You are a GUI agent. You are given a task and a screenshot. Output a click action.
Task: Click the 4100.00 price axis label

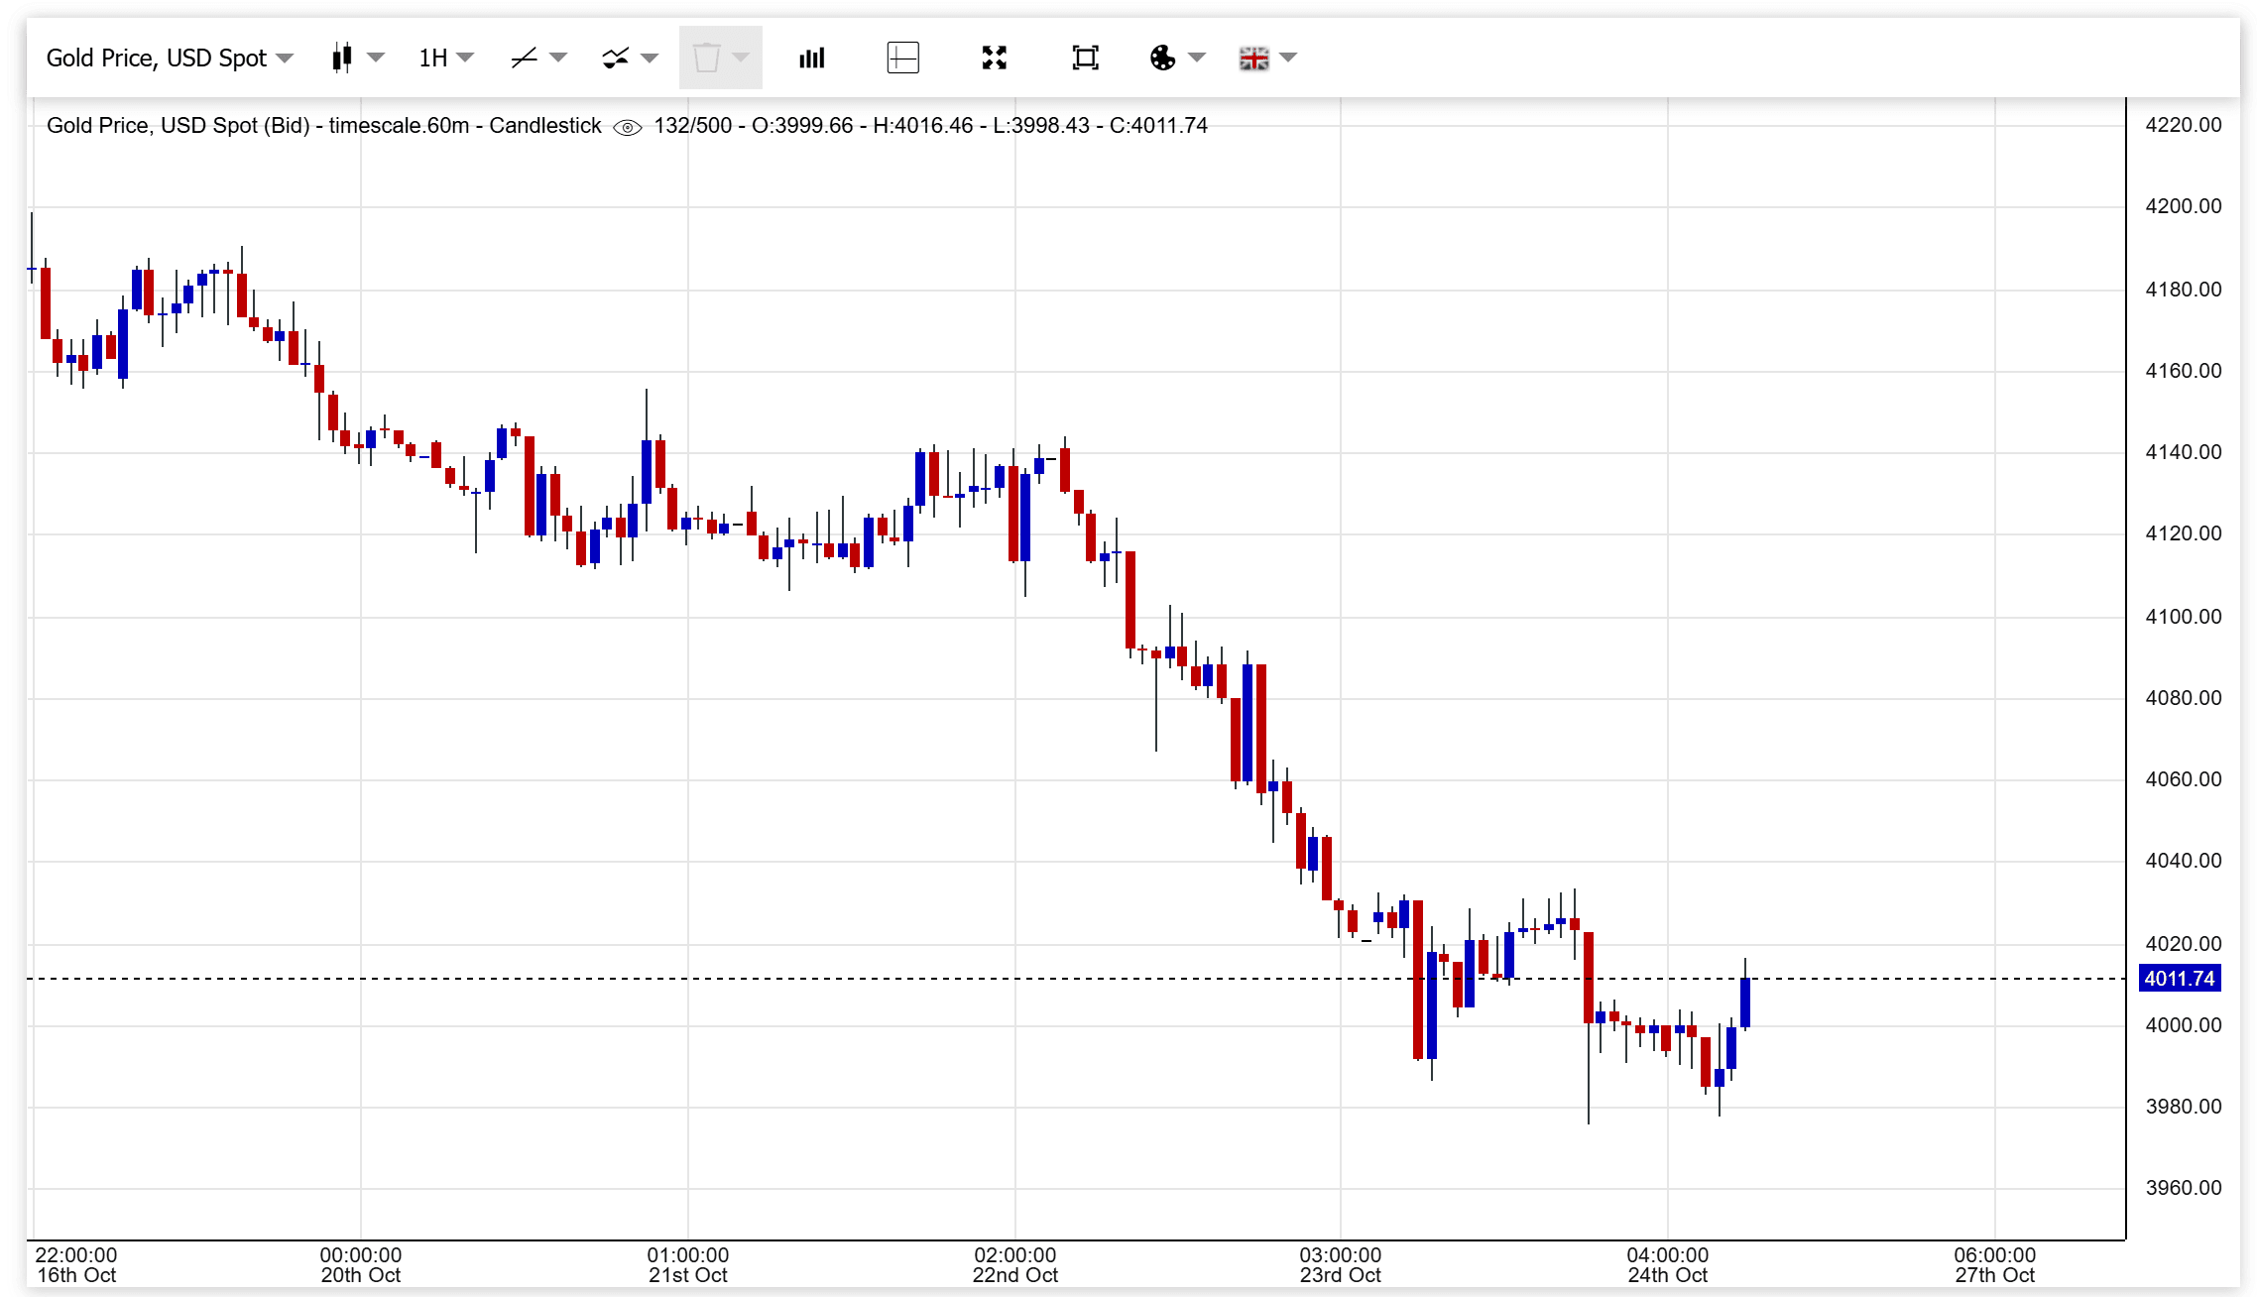[x=2184, y=617]
